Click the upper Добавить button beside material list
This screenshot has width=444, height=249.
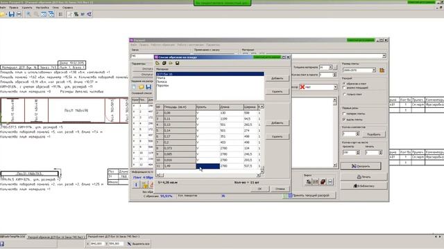pos(277,78)
